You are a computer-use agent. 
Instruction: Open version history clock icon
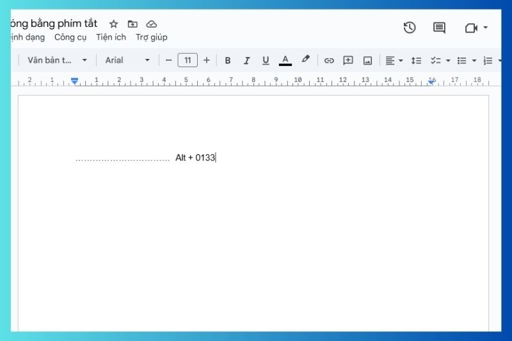[x=410, y=28]
